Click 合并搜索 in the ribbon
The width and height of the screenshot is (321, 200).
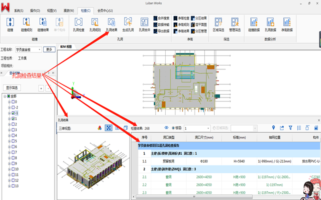(x=161, y=18)
